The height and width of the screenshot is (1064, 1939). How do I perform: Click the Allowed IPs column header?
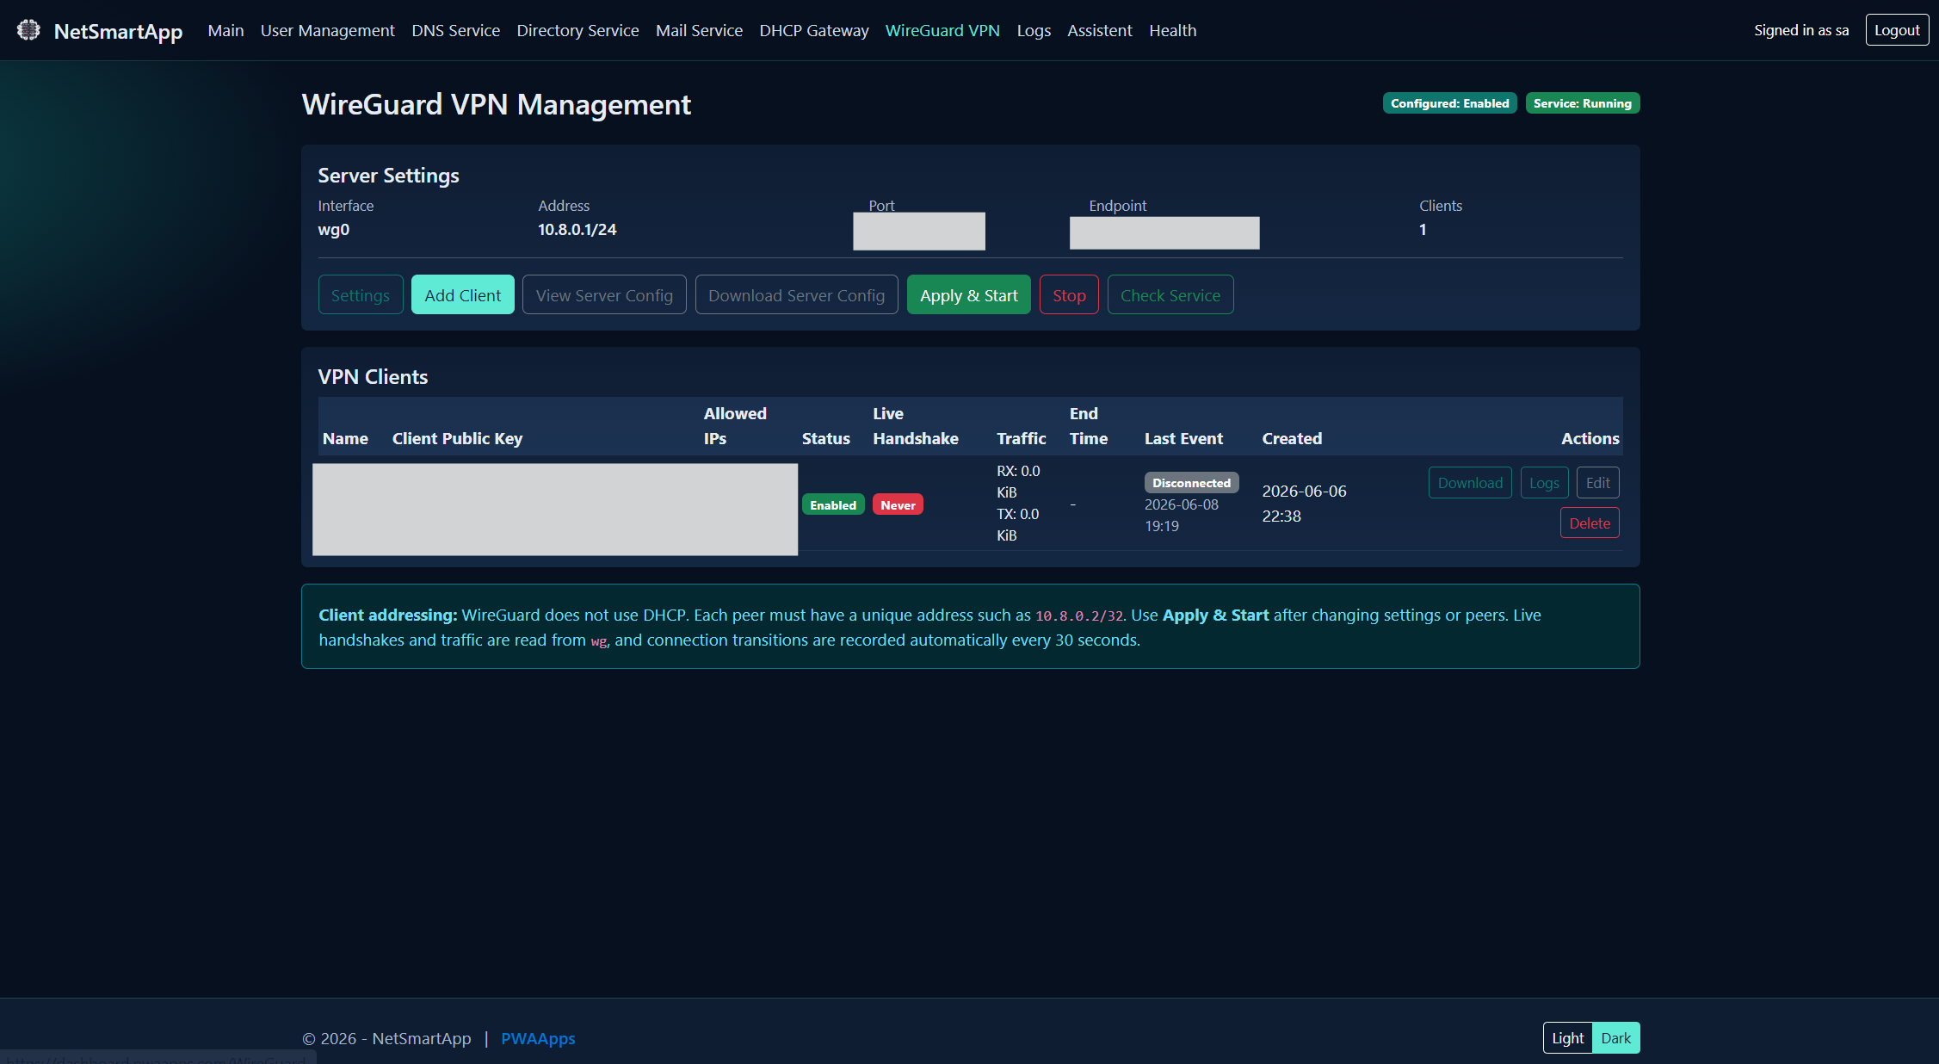[735, 426]
